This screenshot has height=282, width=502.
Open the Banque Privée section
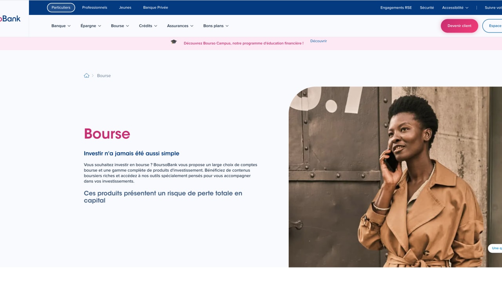pyautogui.click(x=155, y=7)
